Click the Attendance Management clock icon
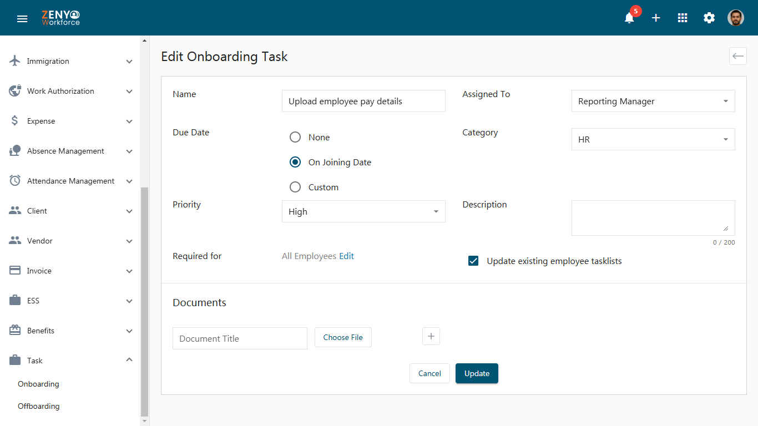This screenshot has width=758, height=426. point(15,181)
